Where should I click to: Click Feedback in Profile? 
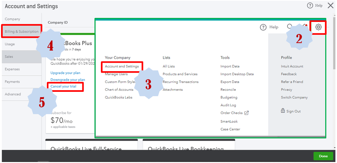(289, 74)
